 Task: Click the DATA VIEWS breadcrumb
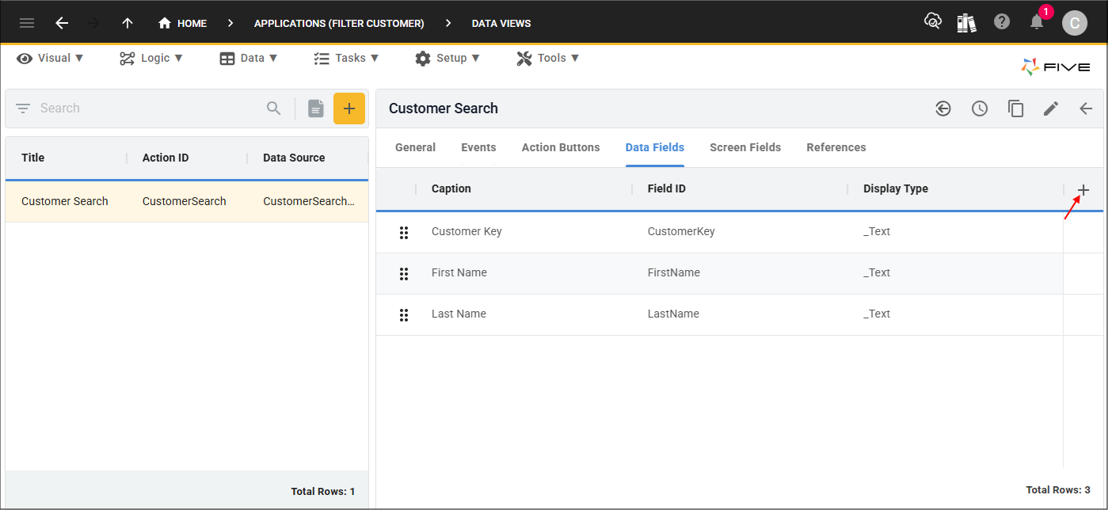tap(501, 23)
